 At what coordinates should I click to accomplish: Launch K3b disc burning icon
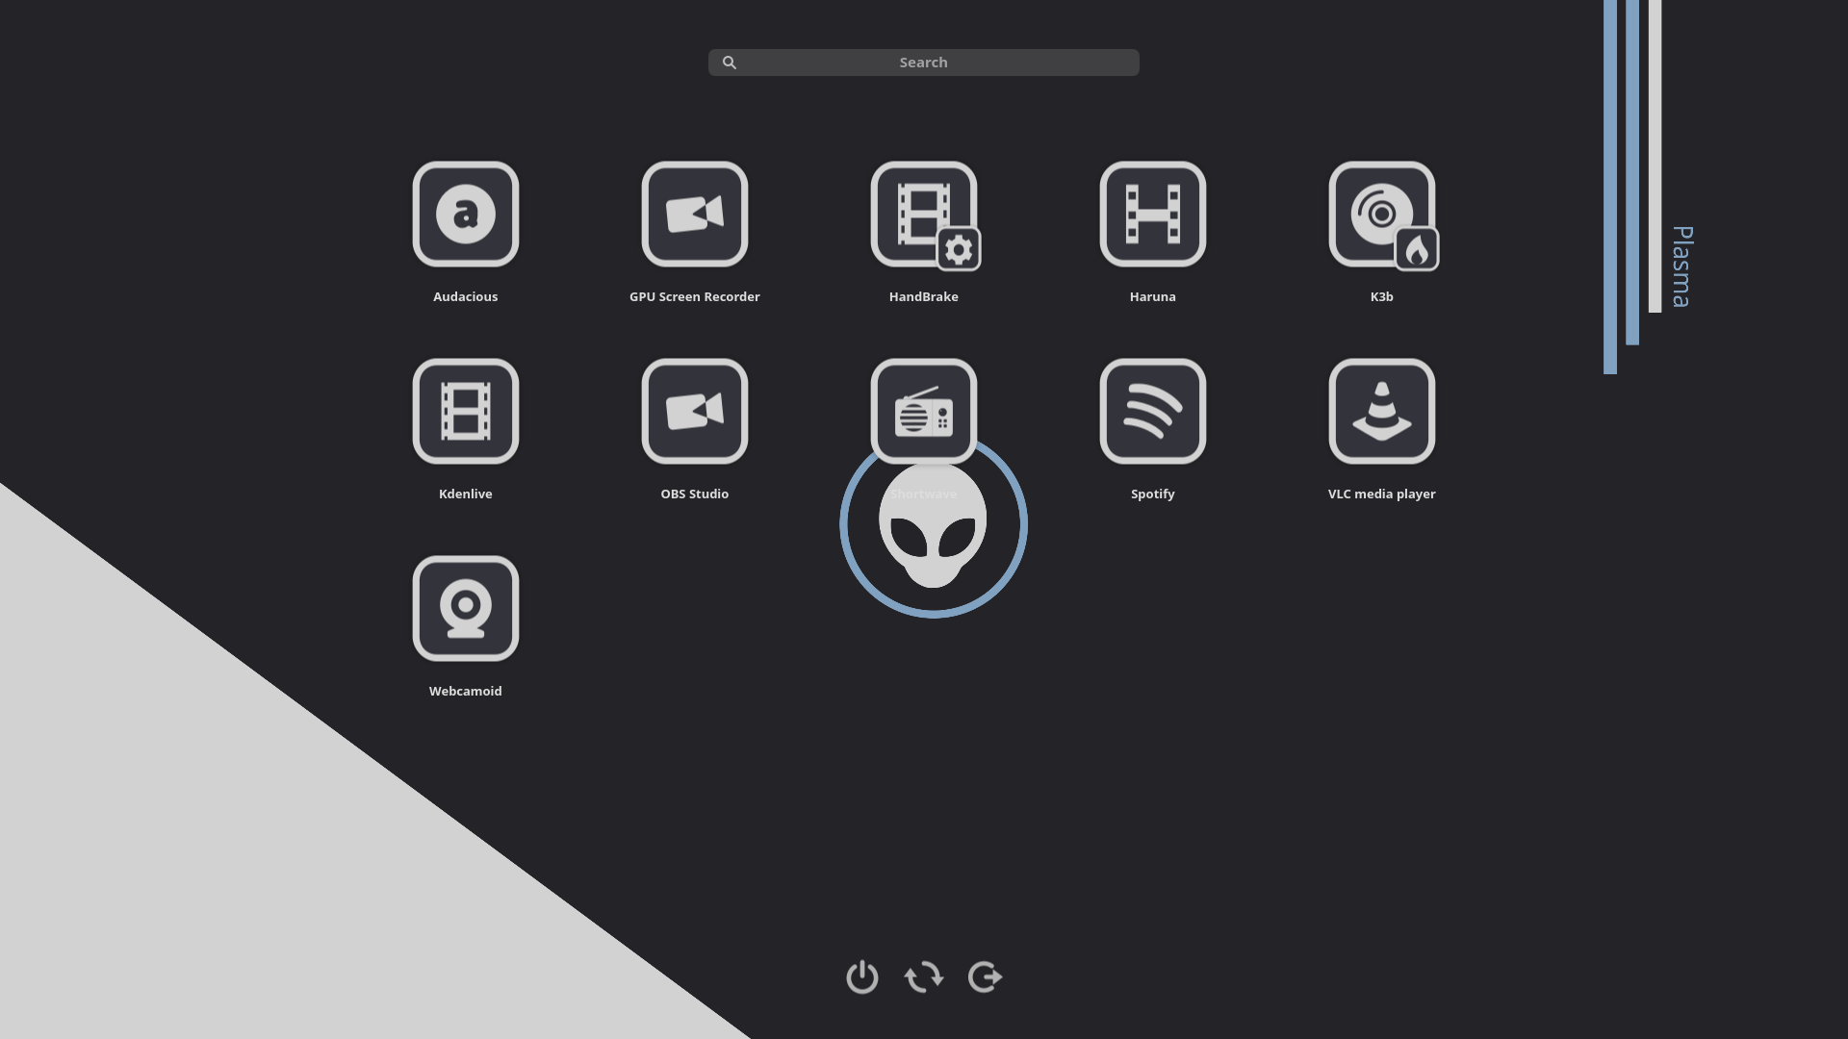tap(1381, 214)
